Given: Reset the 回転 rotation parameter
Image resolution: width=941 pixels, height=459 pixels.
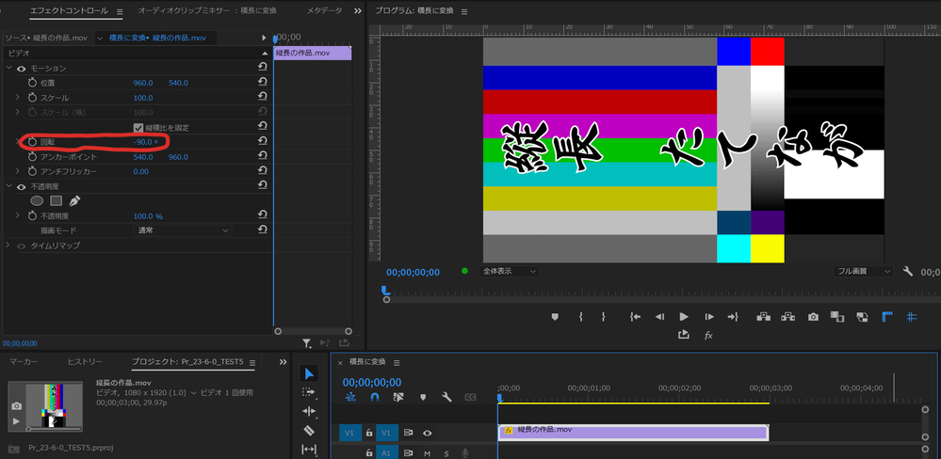Looking at the screenshot, I should (x=262, y=142).
